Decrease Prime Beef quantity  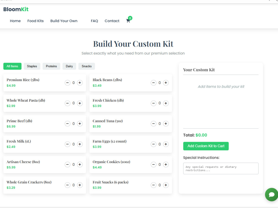pyautogui.click(x=67, y=124)
